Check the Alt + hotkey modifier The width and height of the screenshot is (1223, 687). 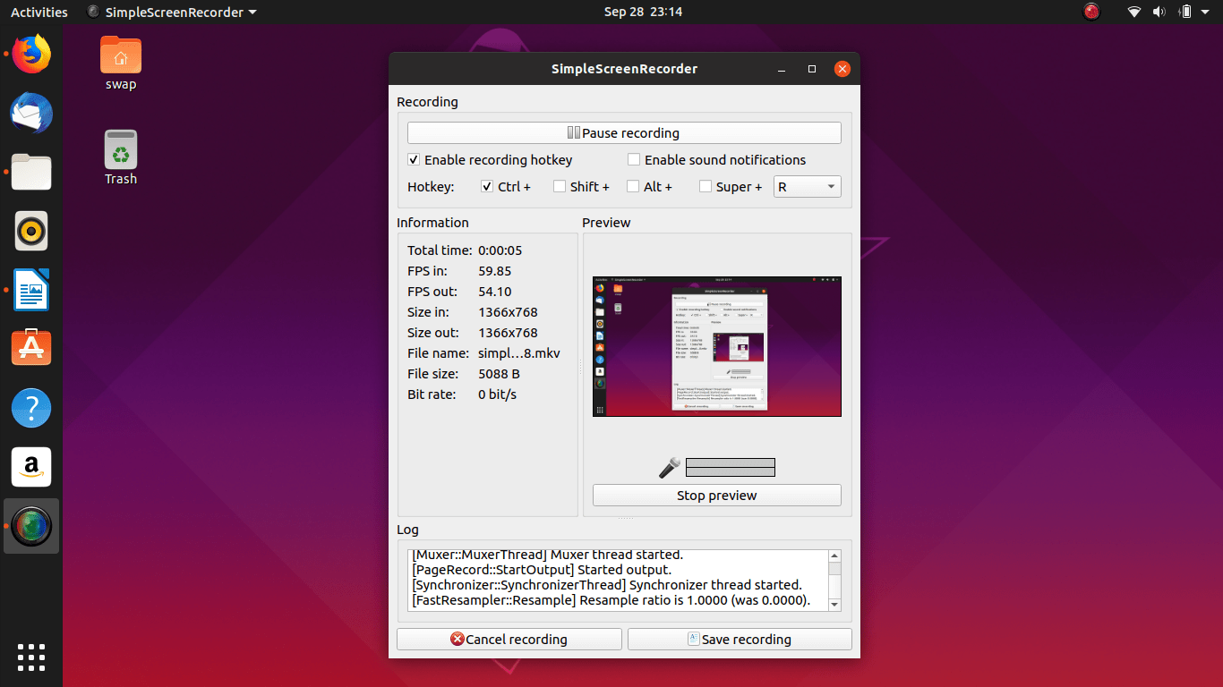pos(633,187)
